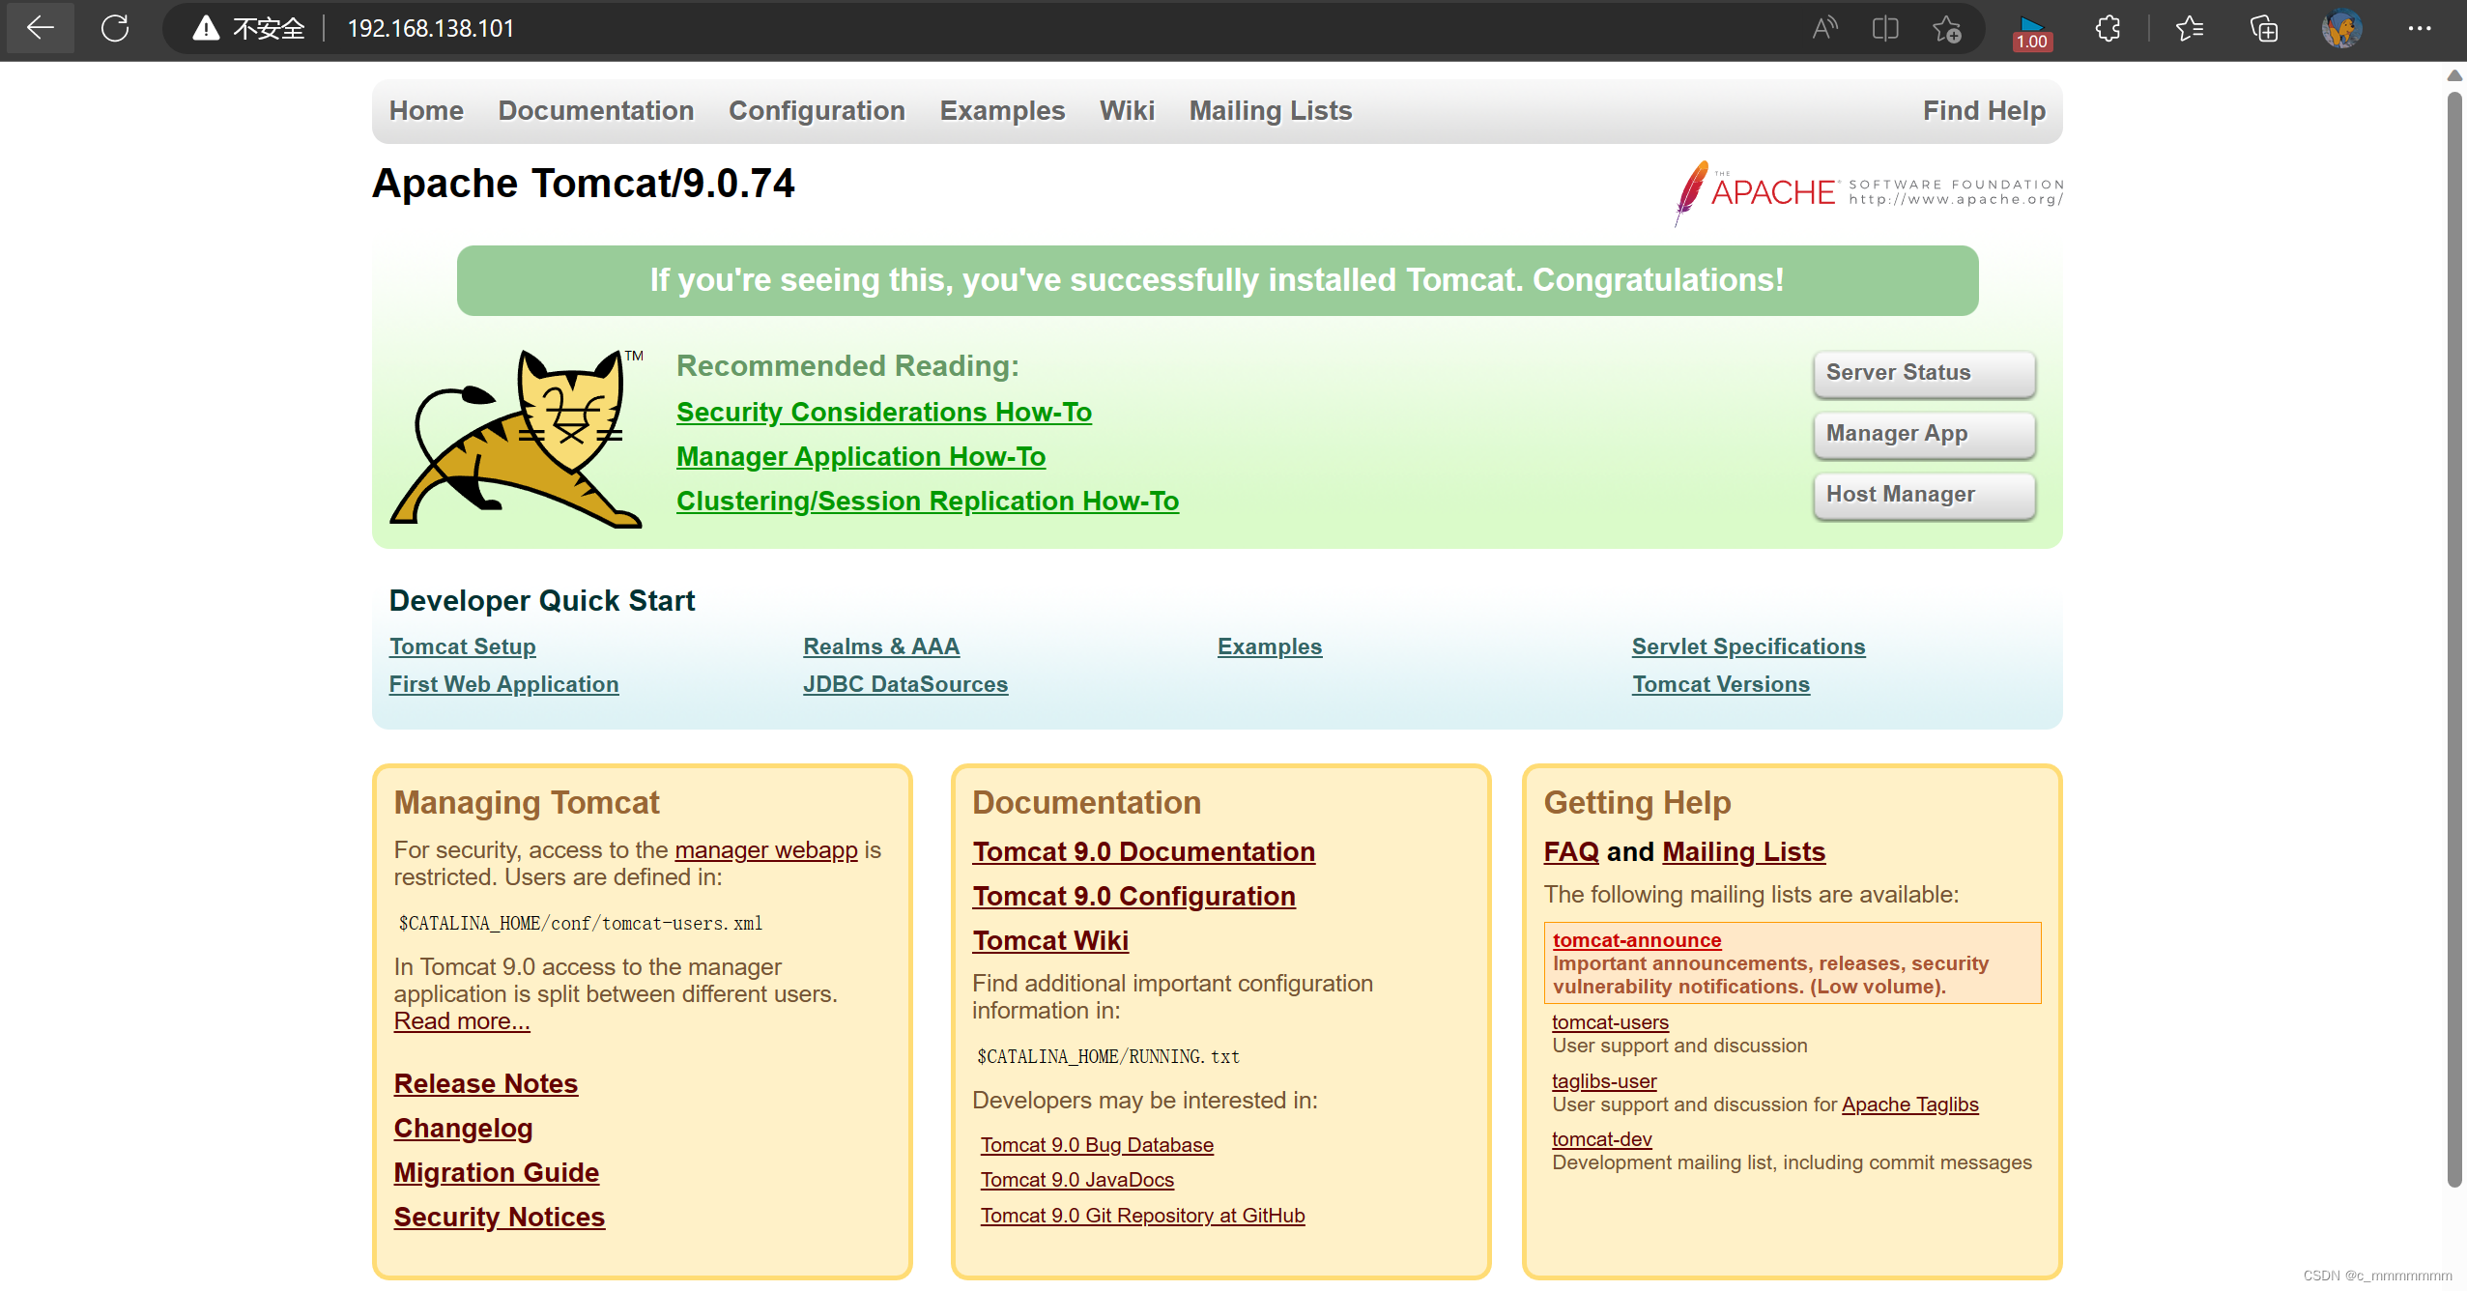Open the Host Manager button
Screen dimensions: 2467x1291
coord(1923,495)
